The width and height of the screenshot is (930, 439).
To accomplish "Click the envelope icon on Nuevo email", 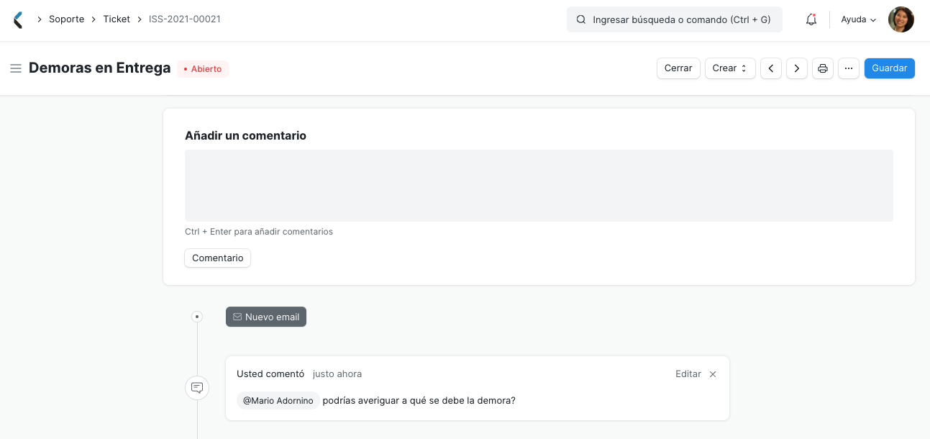I will (x=237, y=317).
